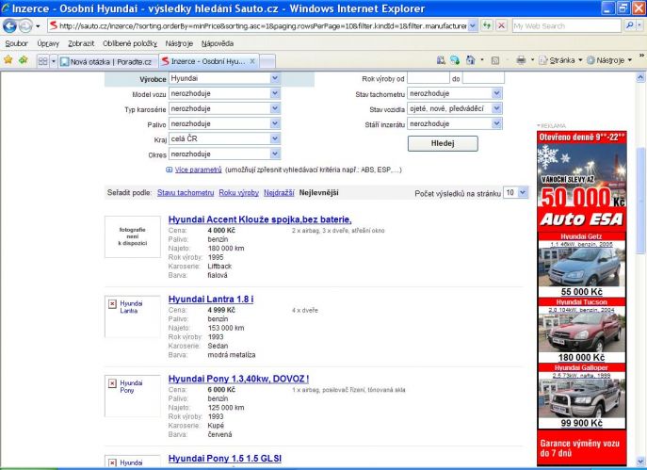
Task: Click Add to Favorites star-plus icon
Action: tap(24, 60)
